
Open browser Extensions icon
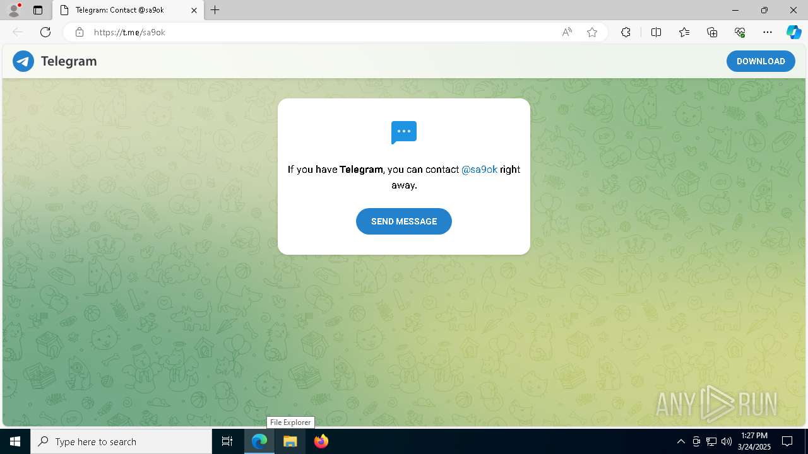[626, 32]
